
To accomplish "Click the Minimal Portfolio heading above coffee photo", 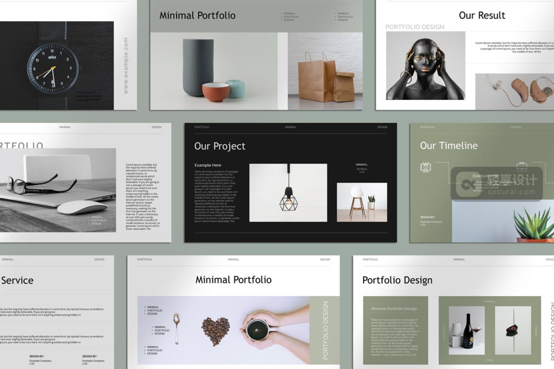I will [x=233, y=280].
